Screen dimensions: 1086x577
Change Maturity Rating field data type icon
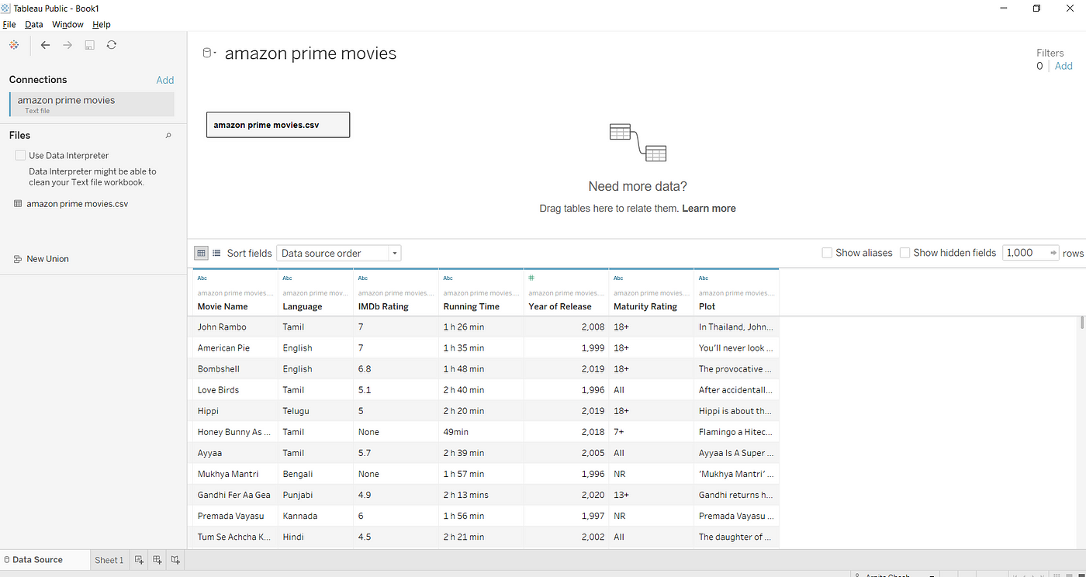(x=618, y=278)
